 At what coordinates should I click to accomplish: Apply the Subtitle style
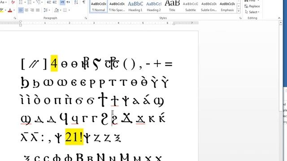191,7
